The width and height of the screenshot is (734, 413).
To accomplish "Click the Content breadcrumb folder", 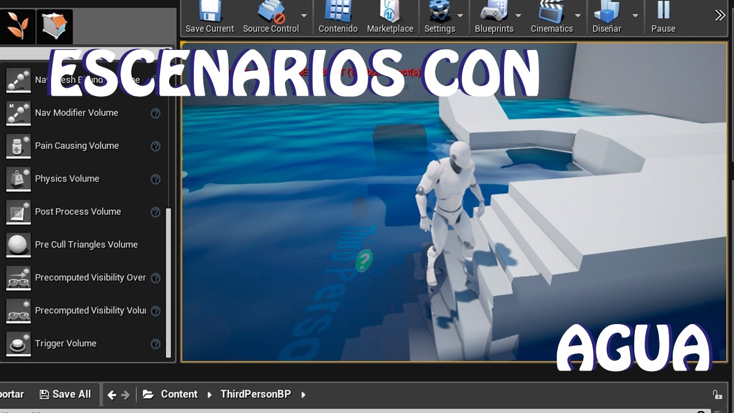I will [179, 394].
